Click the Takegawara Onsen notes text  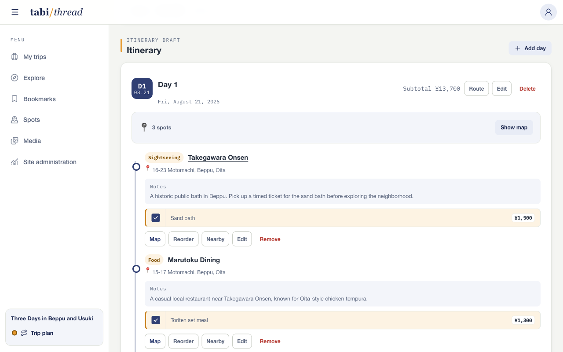click(x=281, y=196)
